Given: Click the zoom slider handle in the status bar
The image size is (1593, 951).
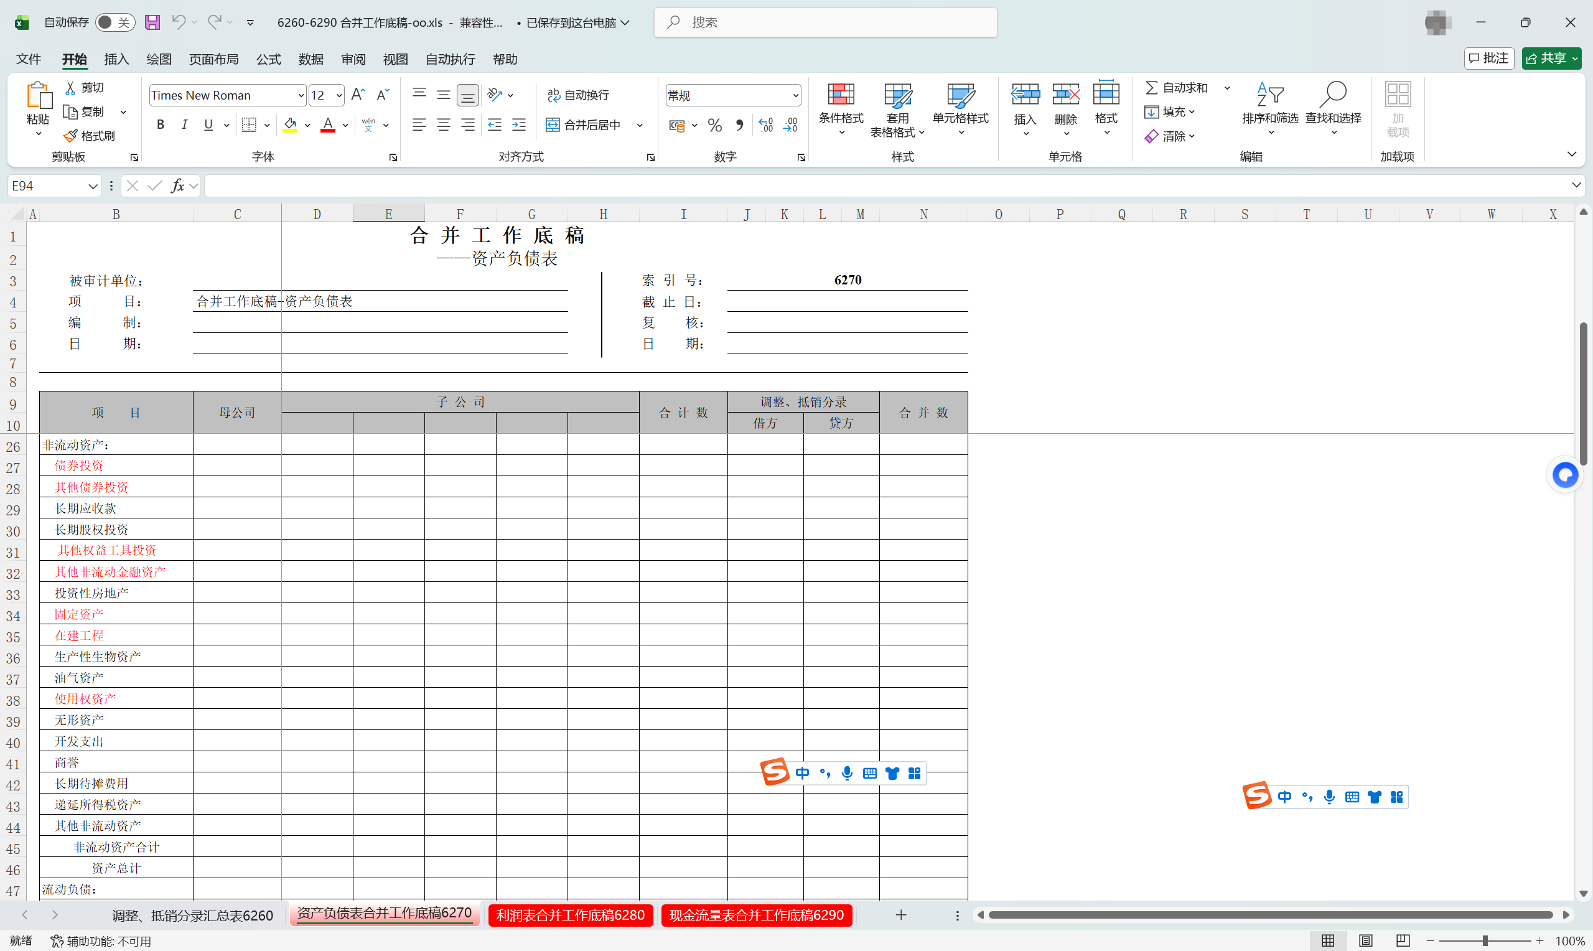Looking at the screenshot, I should (1484, 941).
